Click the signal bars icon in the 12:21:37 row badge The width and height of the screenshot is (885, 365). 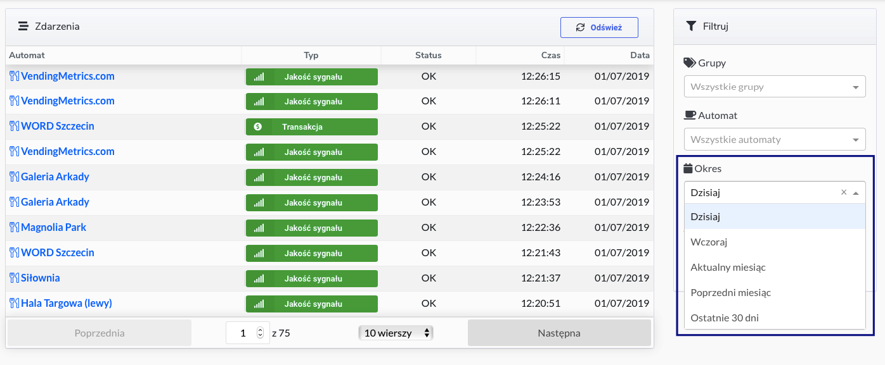[x=259, y=279]
